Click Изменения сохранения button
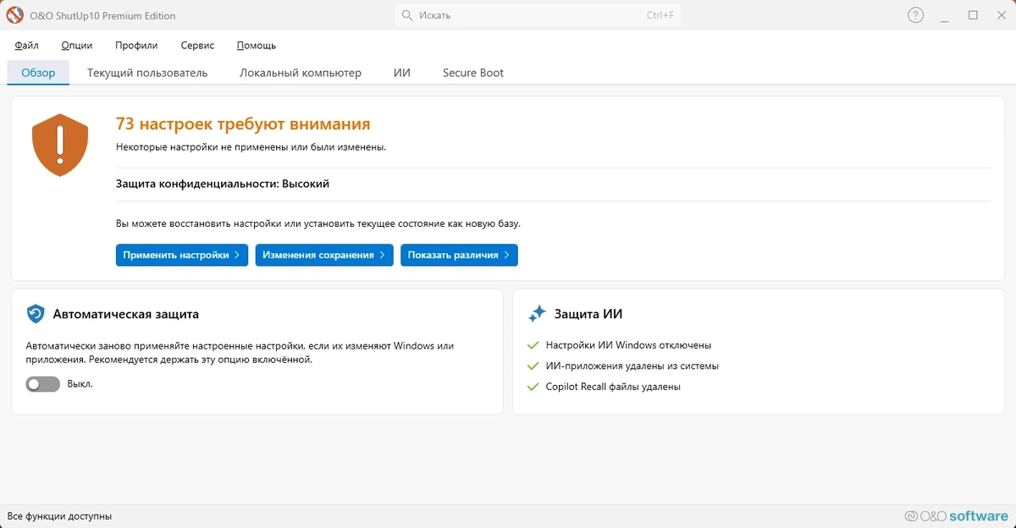This screenshot has width=1016, height=528. click(x=324, y=255)
